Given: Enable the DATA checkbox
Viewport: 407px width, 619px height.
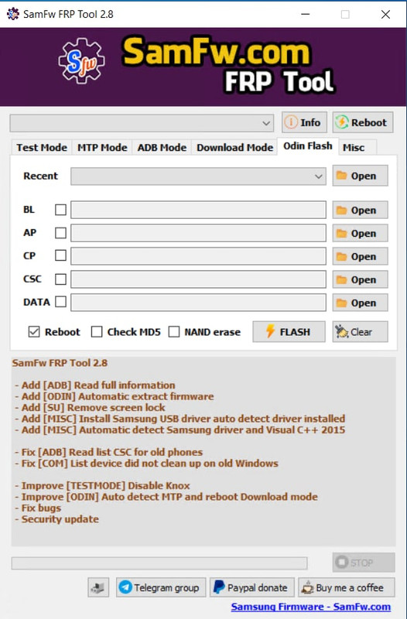Looking at the screenshot, I should (x=60, y=302).
